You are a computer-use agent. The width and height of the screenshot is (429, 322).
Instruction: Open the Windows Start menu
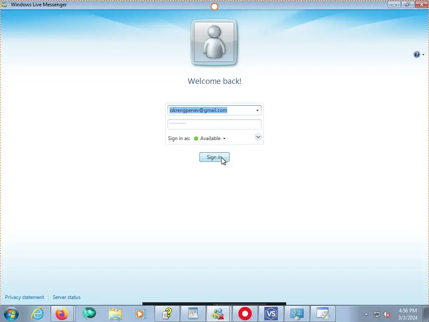11,314
